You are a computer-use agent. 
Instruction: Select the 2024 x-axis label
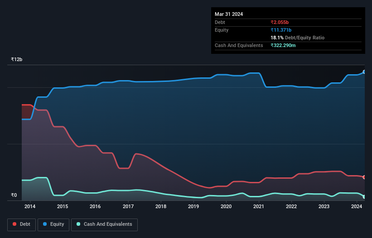(x=357, y=206)
